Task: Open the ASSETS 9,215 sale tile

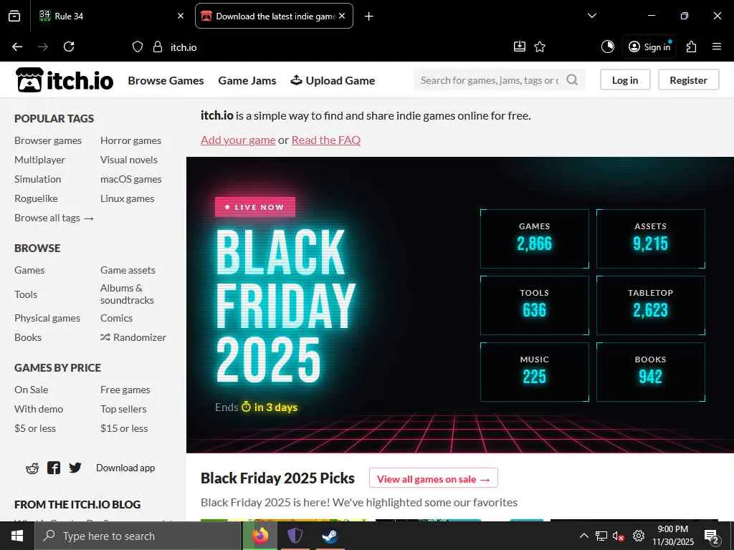Action: pos(651,239)
